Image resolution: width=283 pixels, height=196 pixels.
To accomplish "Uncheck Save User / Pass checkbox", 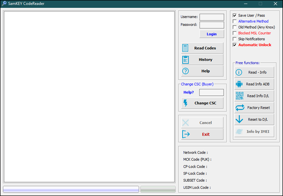I will click(x=234, y=16).
